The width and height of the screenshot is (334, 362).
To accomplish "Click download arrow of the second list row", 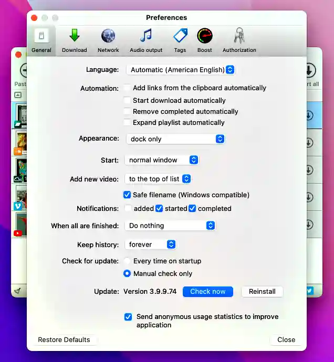I will click(x=310, y=143).
